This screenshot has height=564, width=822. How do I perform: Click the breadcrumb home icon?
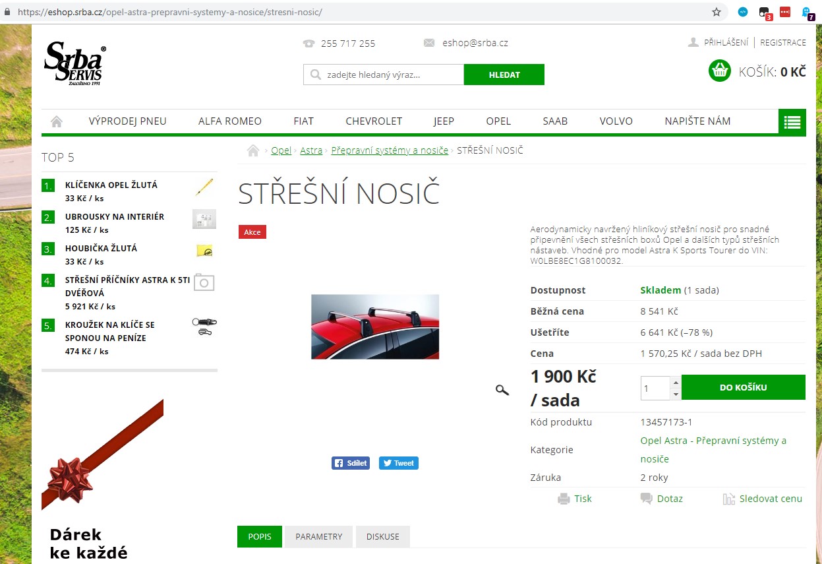click(252, 150)
